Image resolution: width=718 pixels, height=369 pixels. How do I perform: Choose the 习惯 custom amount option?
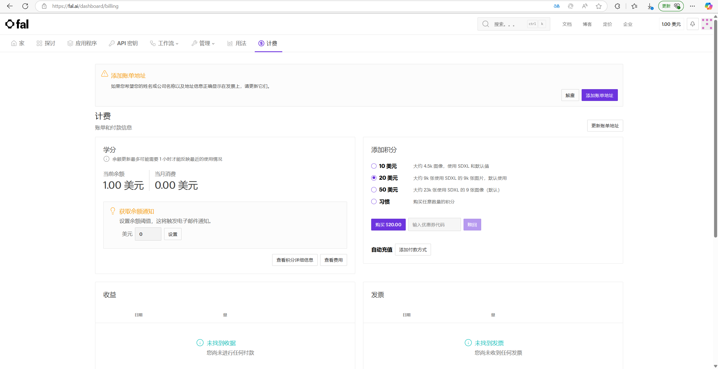(x=374, y=202)
